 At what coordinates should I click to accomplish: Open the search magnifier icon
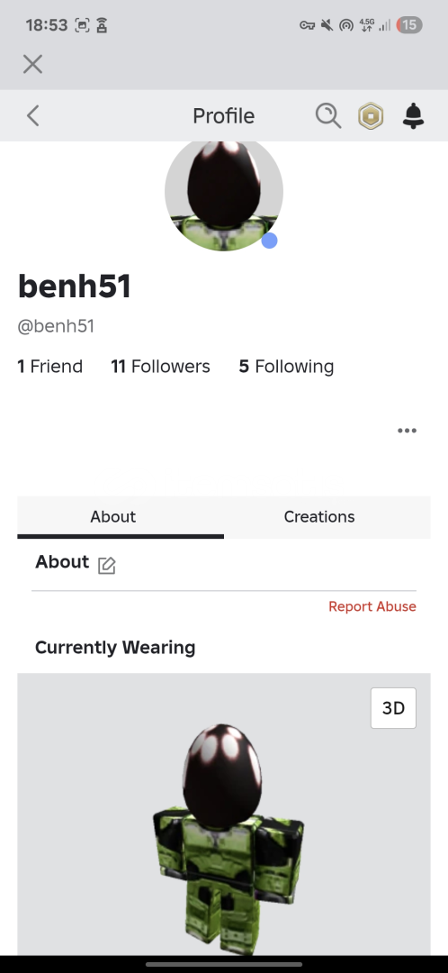tap(327, 115)
